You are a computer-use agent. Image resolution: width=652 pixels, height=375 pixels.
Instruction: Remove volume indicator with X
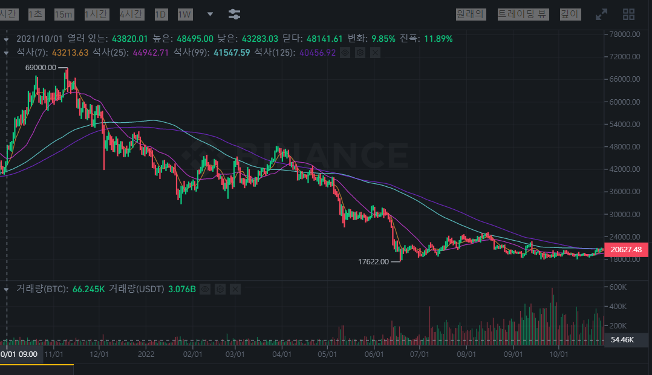pyautogui.click(x=235, y=289)
